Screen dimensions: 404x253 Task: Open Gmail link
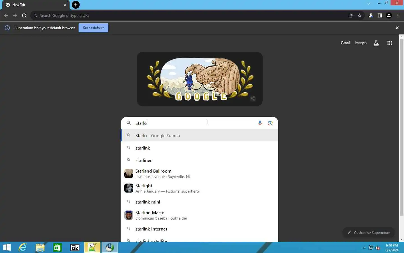345,43
